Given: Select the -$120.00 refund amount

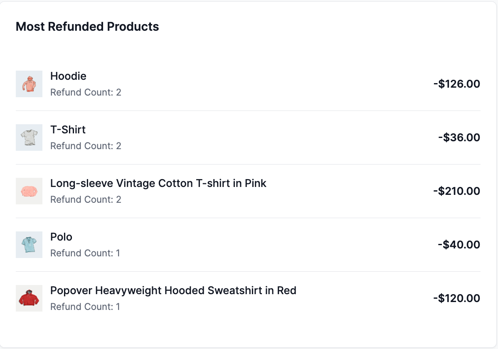Looking at the screenshot, I should [x=457, y=298].
